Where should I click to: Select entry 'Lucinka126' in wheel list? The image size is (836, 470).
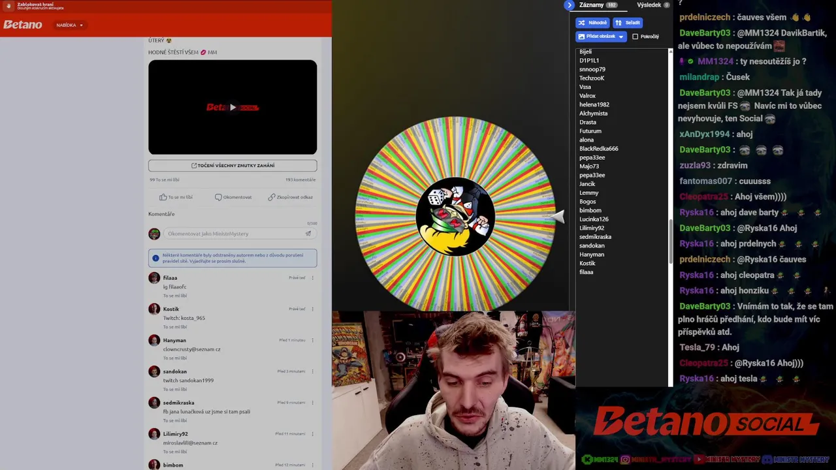click(x=594, y=219)
